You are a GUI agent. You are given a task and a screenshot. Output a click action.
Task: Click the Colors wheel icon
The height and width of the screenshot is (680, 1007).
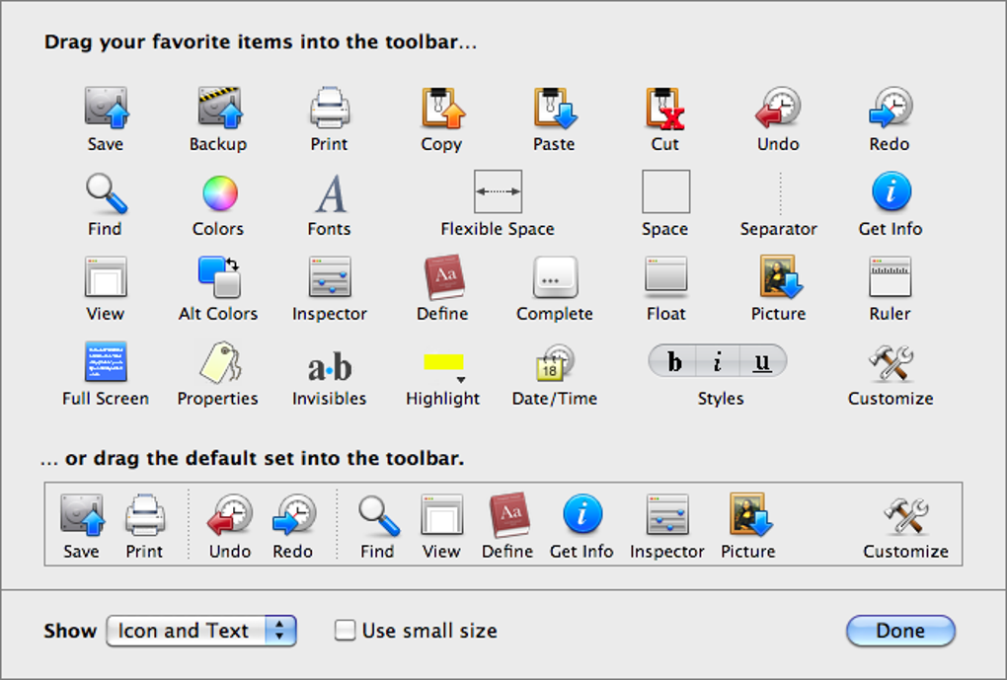click(x=220, y=192)
